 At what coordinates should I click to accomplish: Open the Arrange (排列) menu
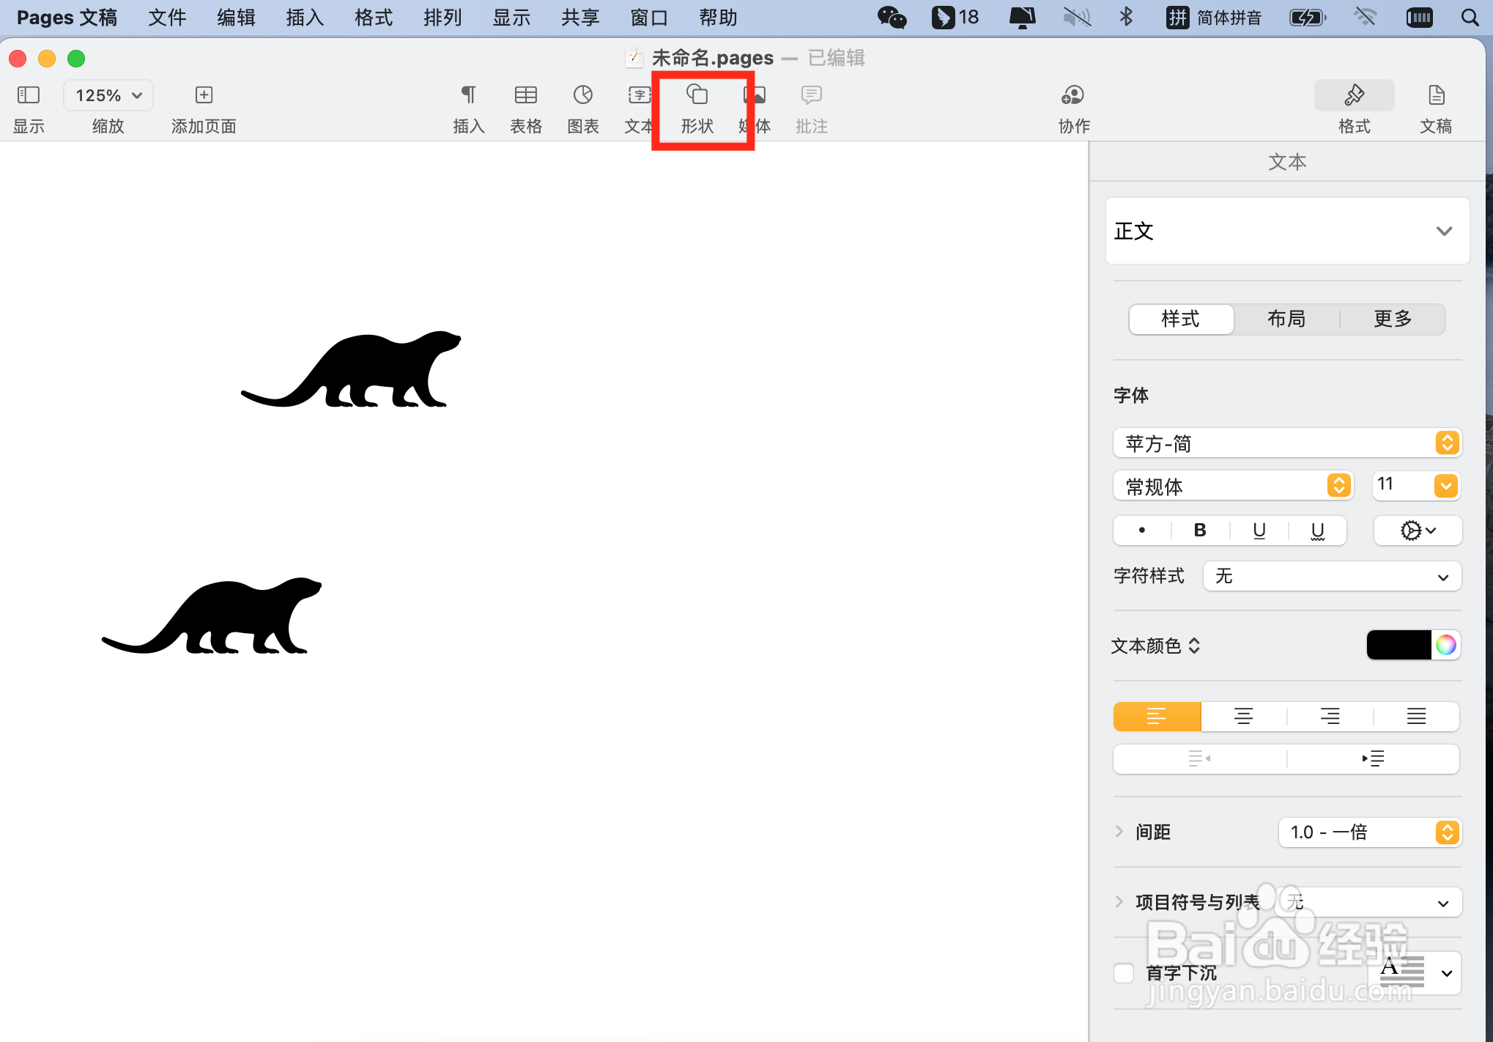click(442, 18)
